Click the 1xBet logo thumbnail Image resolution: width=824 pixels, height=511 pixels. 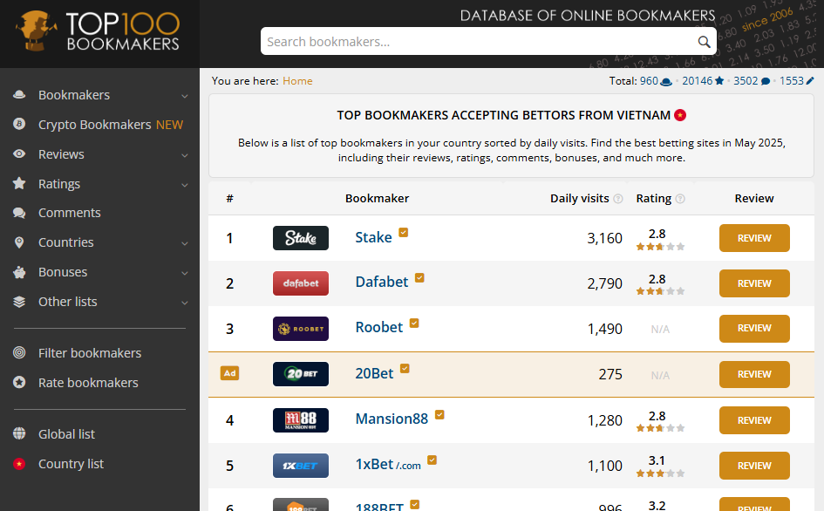tap(301, 466)
